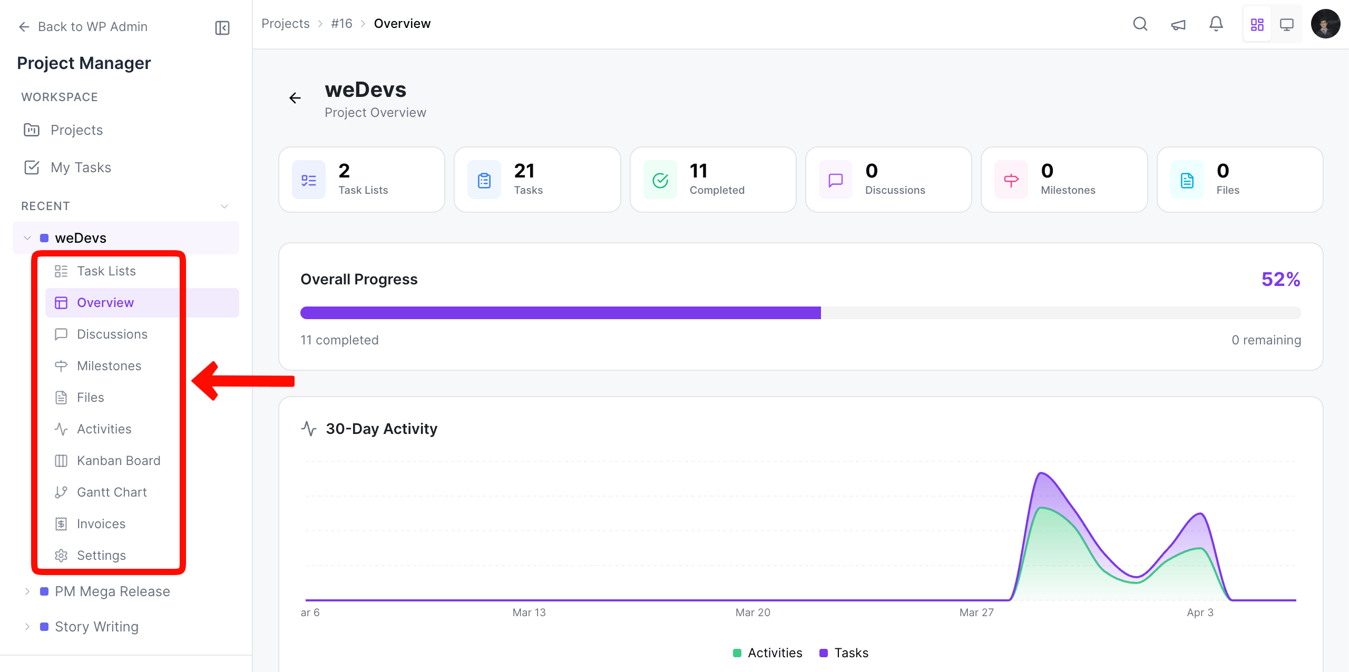Switch to grid layout view in top bar
This screenshot has height=672, width=1349.
coord(1257,24)
